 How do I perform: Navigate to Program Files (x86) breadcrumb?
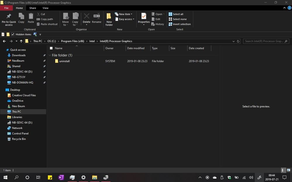pyautogui.click(x=73, y=41)
